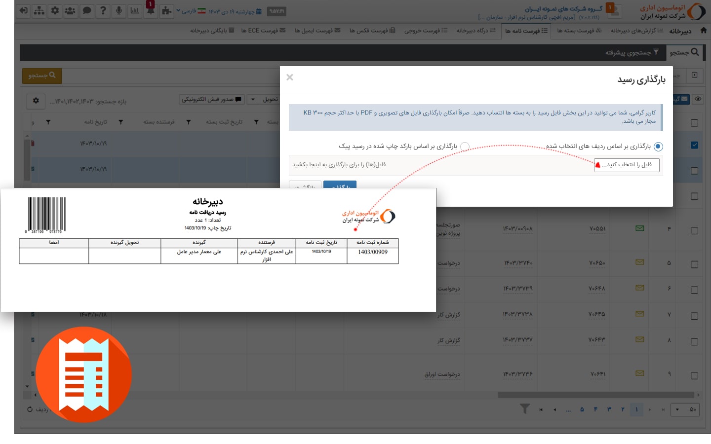Click the file chooser field in upload dialog
Viewport: 711px width, 444px height.
click(x=627, y=165)
